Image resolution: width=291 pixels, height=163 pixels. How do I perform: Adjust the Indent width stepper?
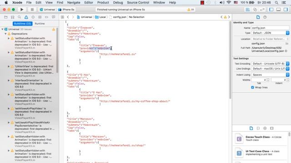click(x=288, y=80)
